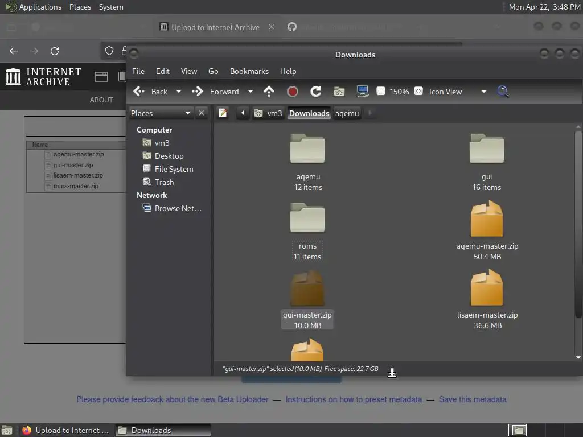
Task: Select Browse Network in the sidebar
Action: (x=172, y=208)
